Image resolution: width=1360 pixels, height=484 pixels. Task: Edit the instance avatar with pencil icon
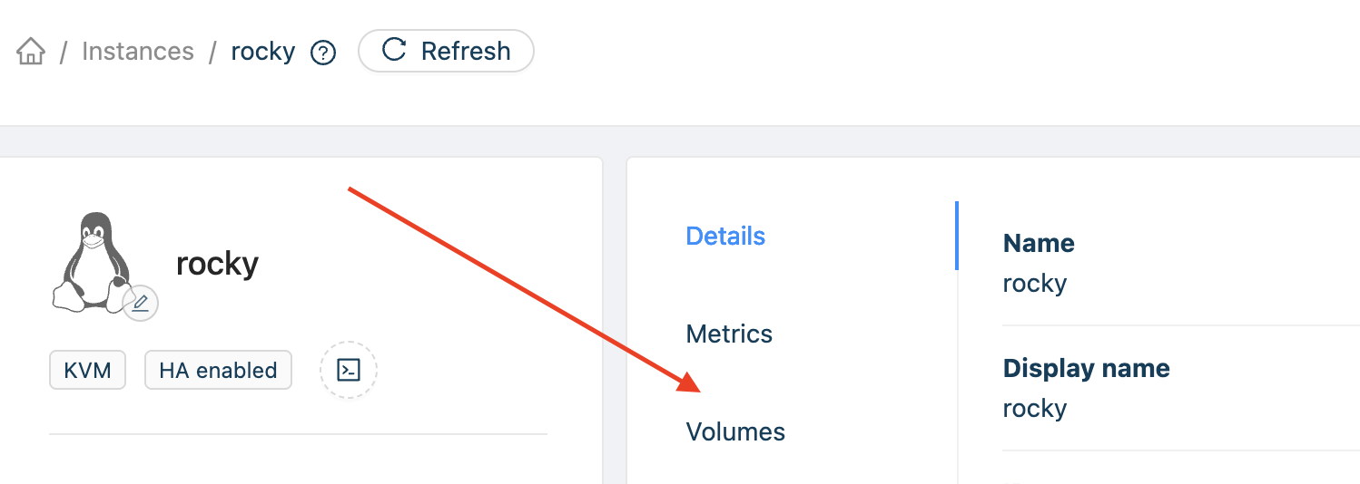140,304
